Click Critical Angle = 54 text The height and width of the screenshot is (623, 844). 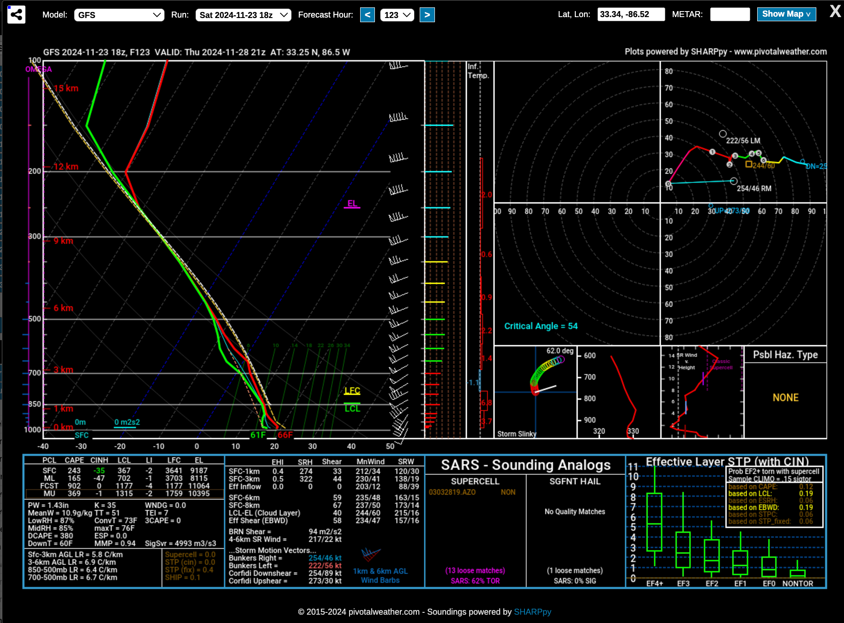pyautogui.click(x=541, y=326)
